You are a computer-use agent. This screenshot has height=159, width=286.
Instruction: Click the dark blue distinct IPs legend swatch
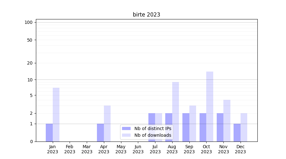[x=126, y=128]
